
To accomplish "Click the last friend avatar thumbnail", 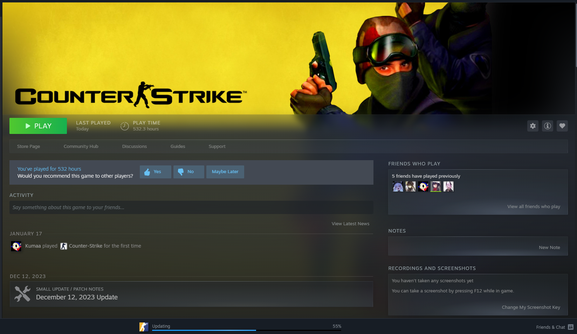I will [x=448, y=186].
